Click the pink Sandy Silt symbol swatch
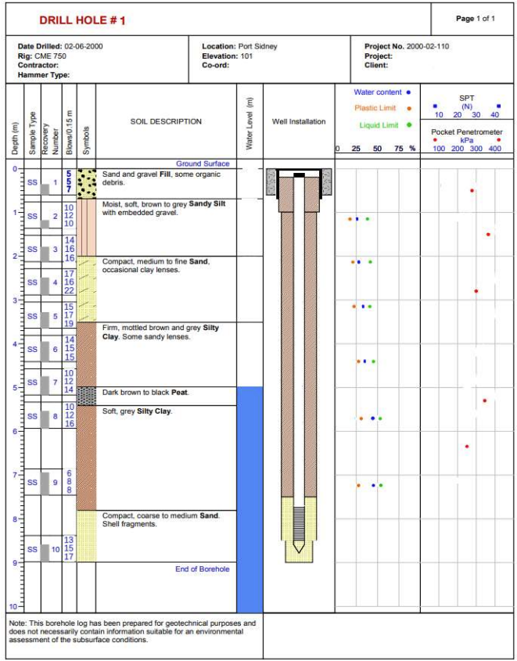 86,228
